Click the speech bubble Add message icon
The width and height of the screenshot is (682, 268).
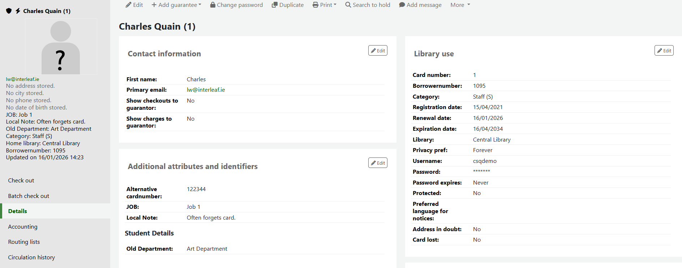(x=402, y=5)
